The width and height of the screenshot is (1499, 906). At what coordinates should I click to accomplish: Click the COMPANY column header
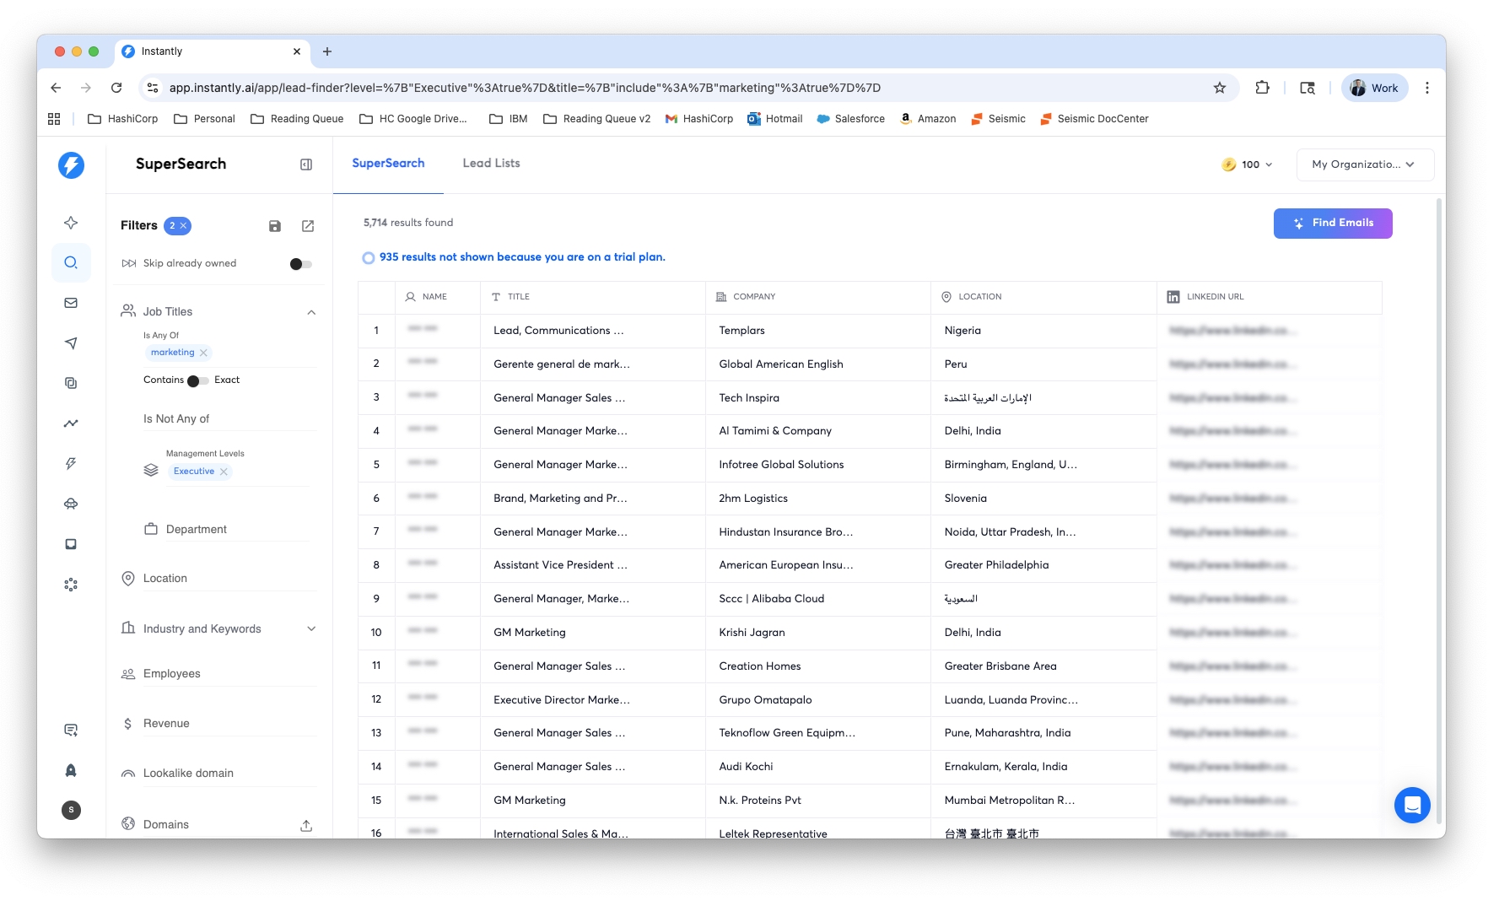818,297
